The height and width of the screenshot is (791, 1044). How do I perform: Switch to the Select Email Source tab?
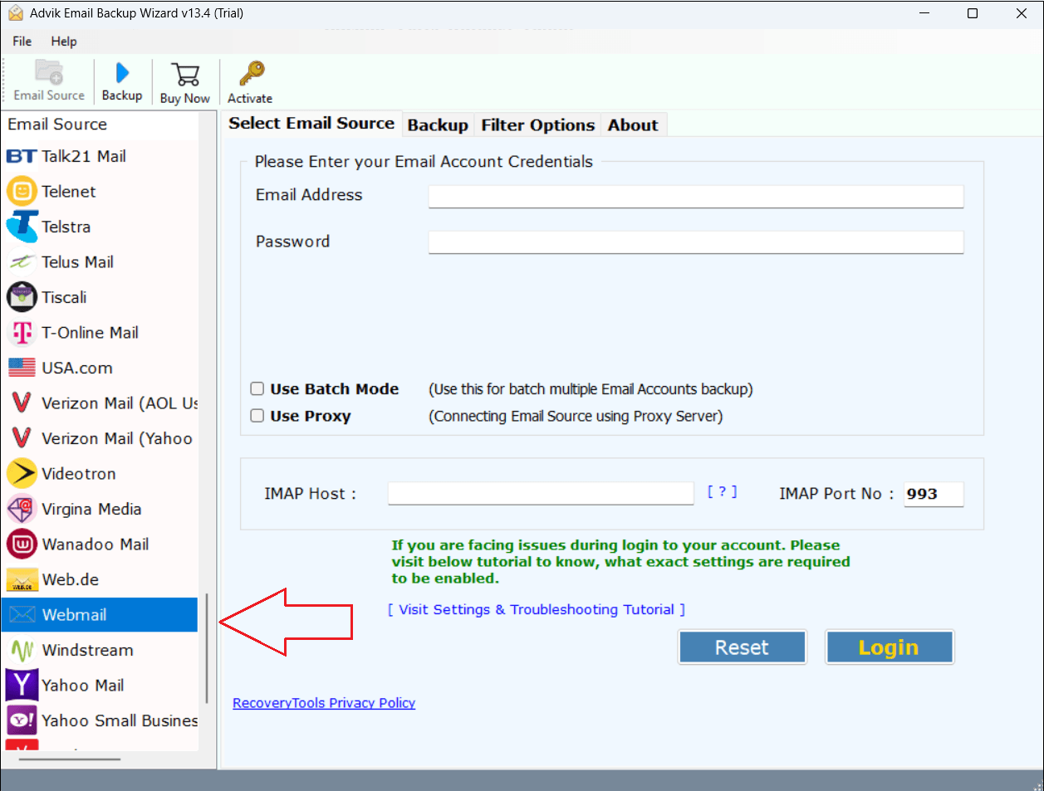click(x=311, y=123)
